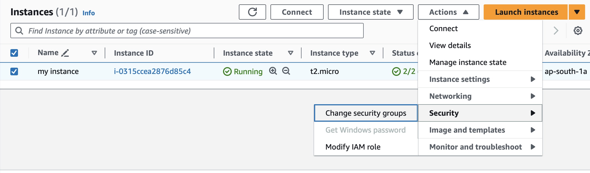Click the Find Instance search field
590x173 pixels.
pyautogui.click(x=191, y=31)
